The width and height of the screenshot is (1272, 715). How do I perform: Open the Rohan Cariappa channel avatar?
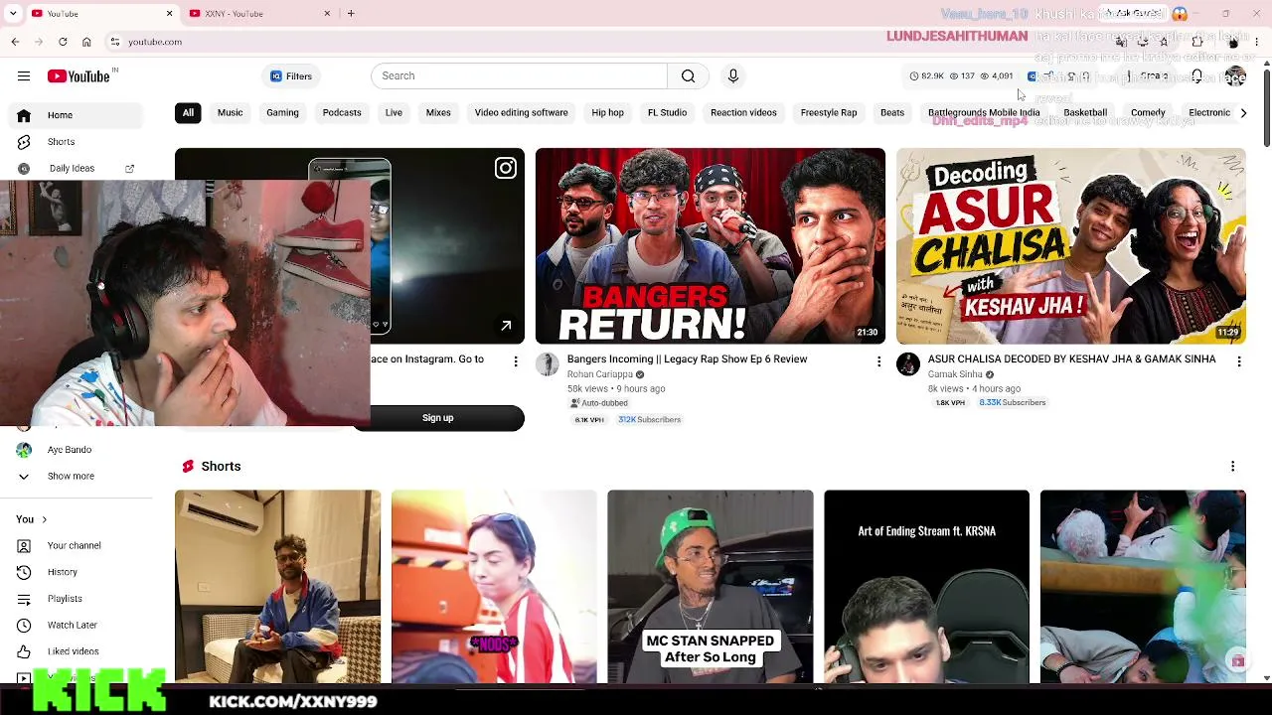coord(548,364)
